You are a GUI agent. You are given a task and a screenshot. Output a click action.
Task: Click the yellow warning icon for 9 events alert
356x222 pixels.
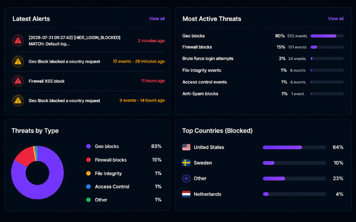coord(18,100)
